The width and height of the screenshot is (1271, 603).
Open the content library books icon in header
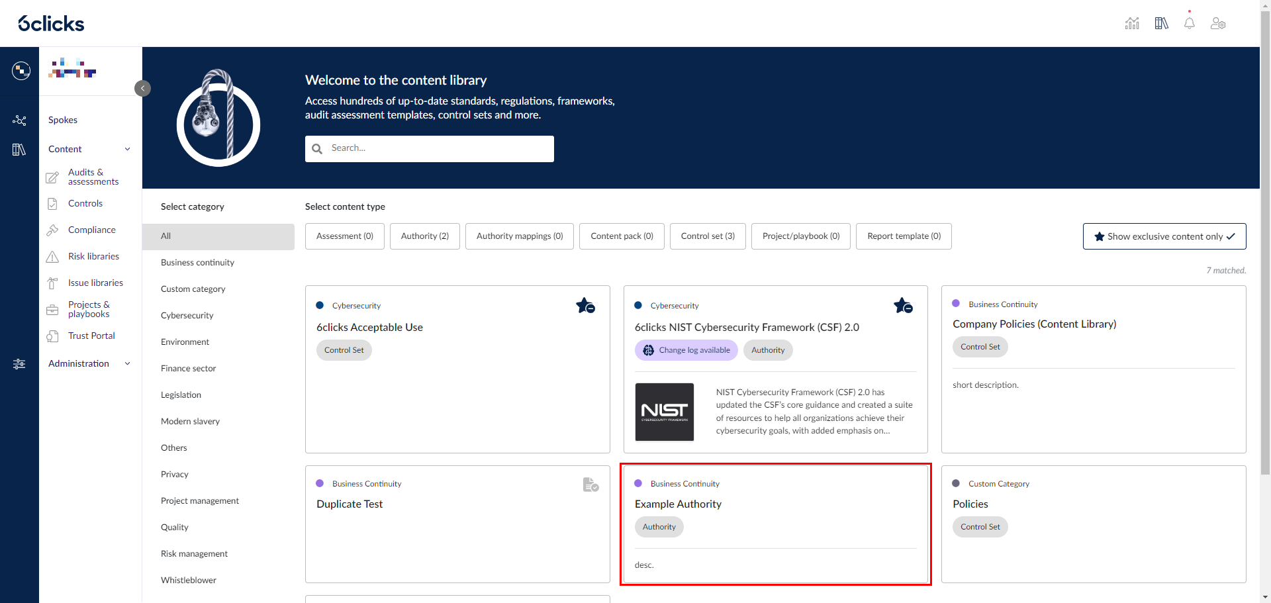pos(1161,24)
